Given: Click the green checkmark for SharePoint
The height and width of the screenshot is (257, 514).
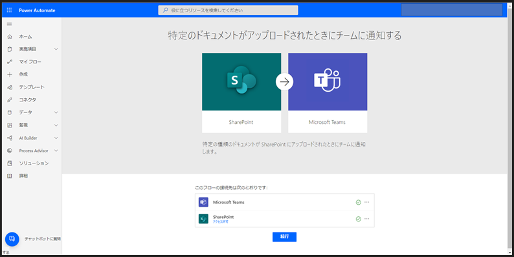Looking at the screenshot, I should pyautogui.click(x=358, y=219).
